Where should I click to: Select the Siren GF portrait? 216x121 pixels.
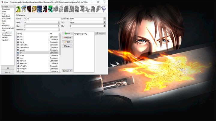tap(34, 9)
